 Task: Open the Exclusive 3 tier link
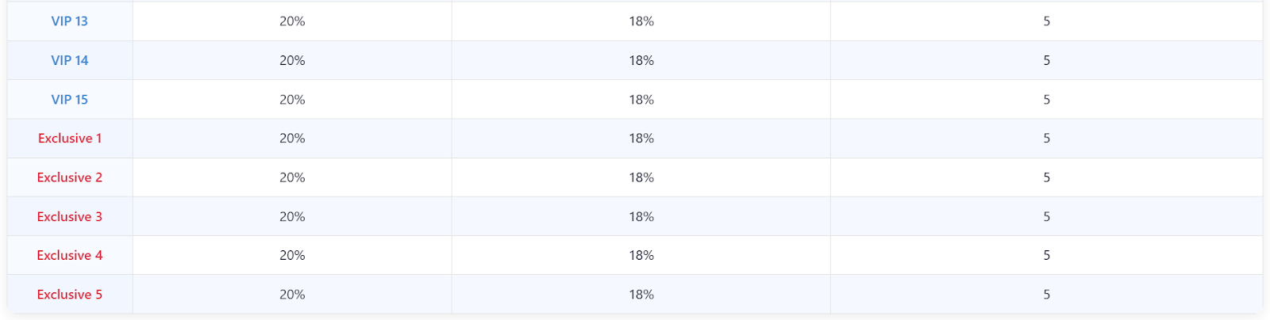[70, 216]
